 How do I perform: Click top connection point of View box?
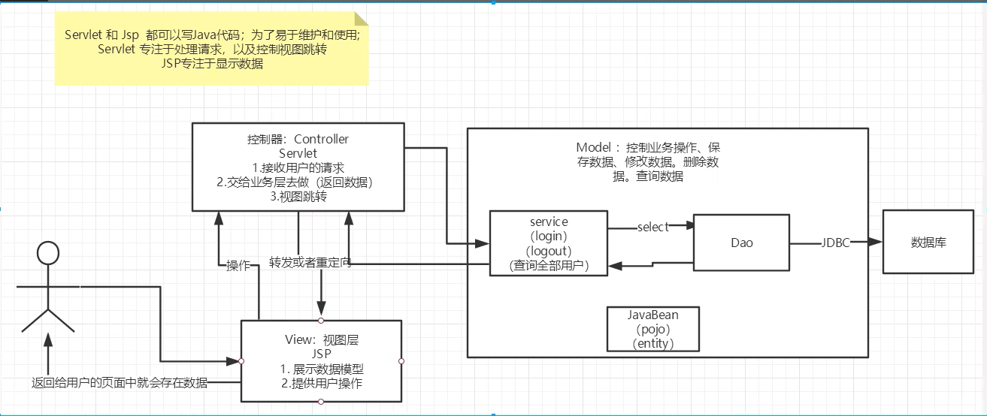321,320
